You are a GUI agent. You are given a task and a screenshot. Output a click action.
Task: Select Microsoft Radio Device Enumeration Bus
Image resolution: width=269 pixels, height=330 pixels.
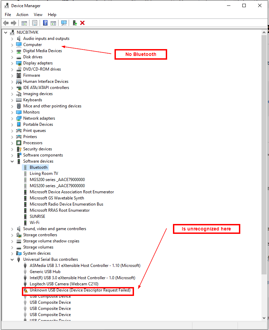(x=66, y=204)
